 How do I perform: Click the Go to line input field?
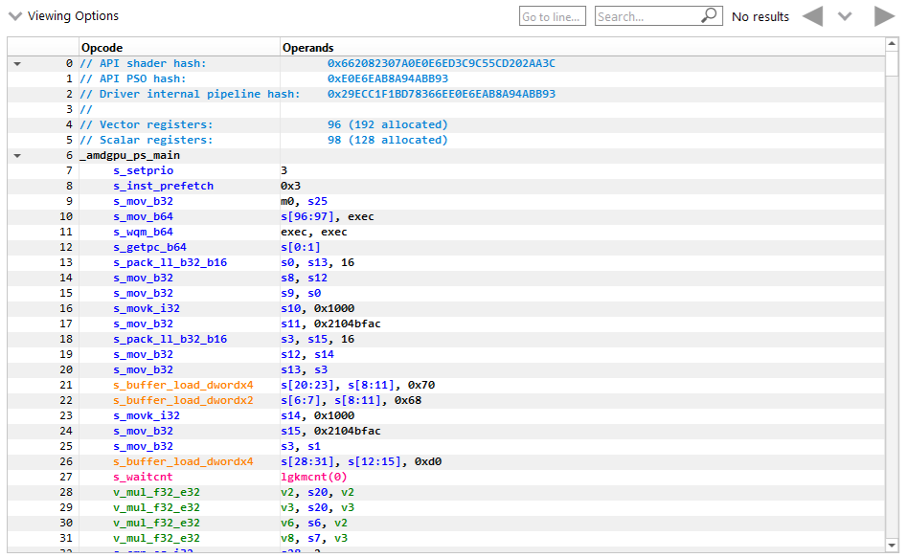pyautogui.click(x=552, y=15)
